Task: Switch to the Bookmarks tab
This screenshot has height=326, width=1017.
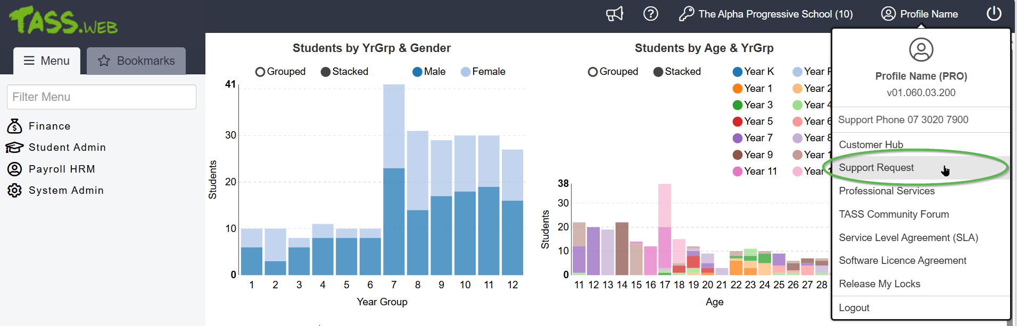Action: click(x=136, y=61)
